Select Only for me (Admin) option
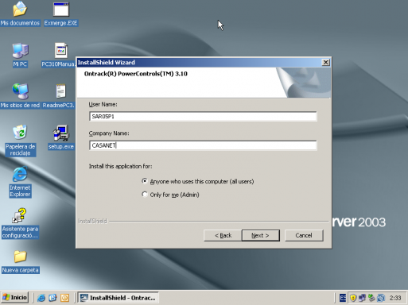This screenshot has width=408, height=305. (170, 195)
